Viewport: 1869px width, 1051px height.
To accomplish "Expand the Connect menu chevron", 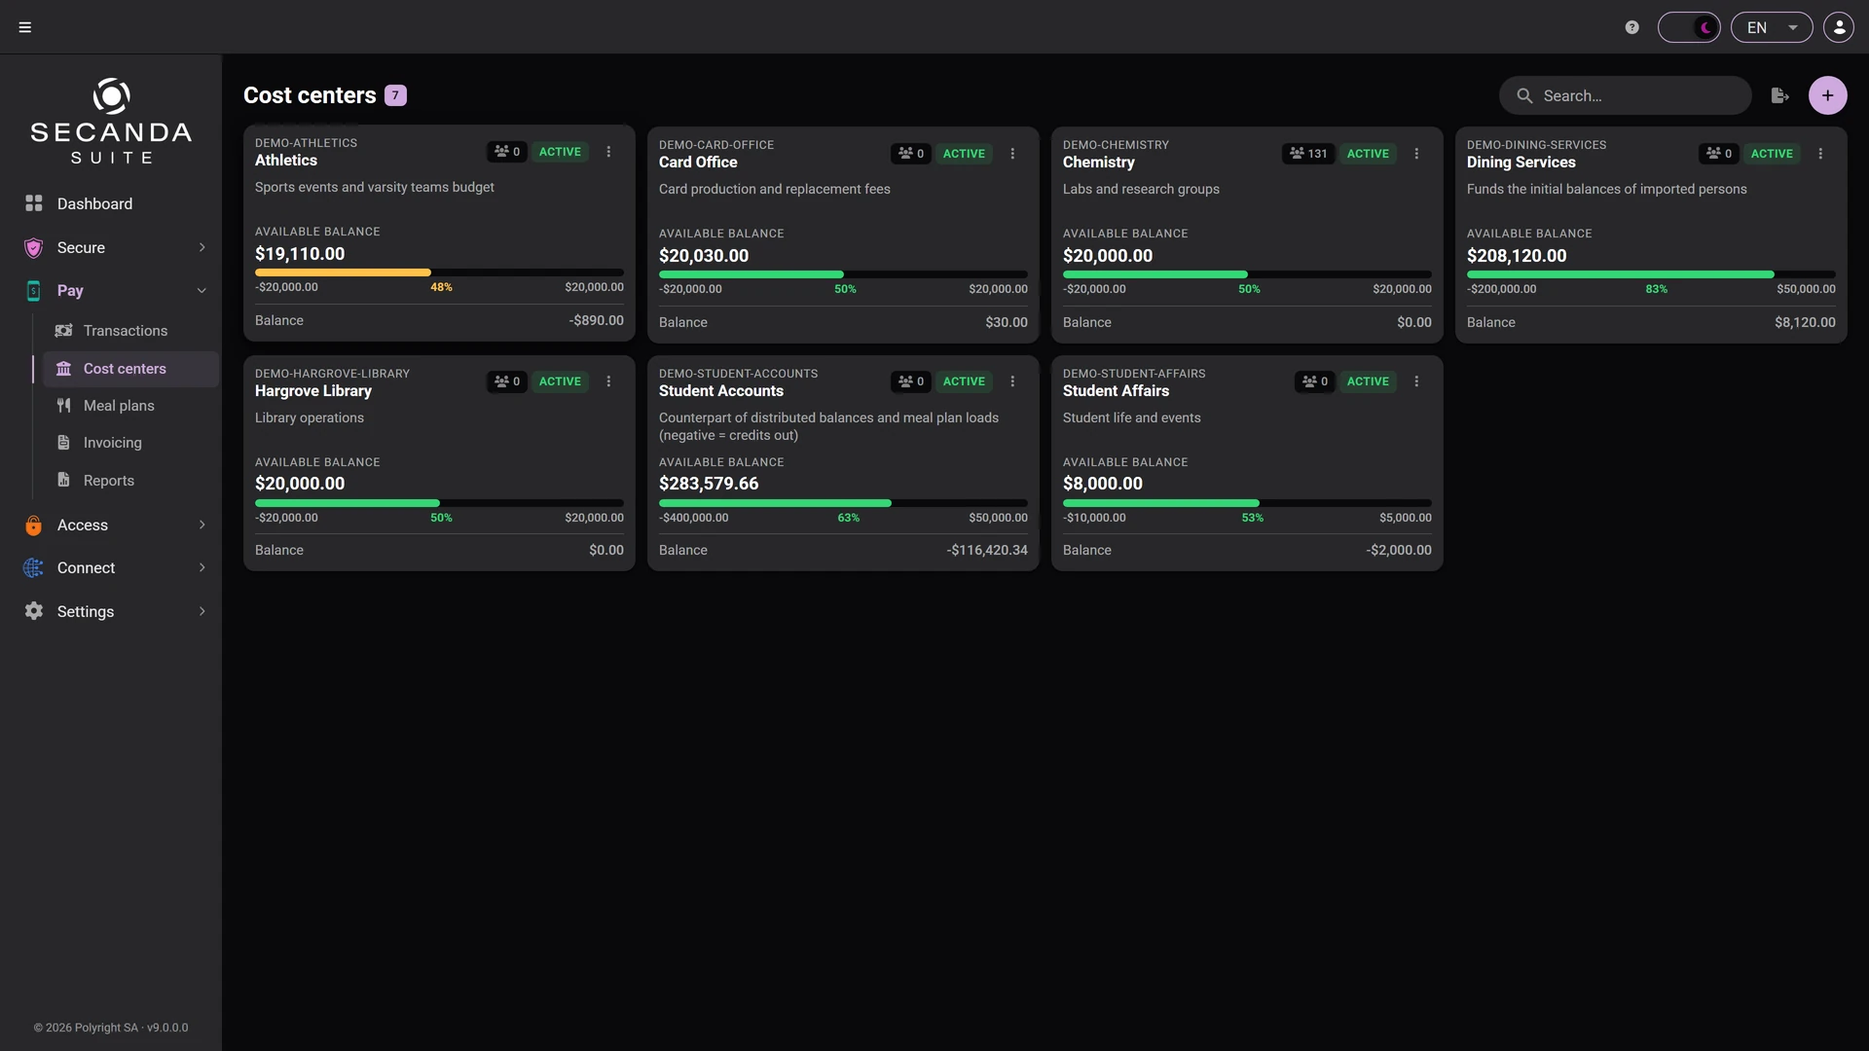I will point(202,567).
